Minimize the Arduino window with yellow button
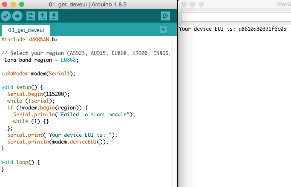Viewport: 291px width, 187px height. point(13,4)
